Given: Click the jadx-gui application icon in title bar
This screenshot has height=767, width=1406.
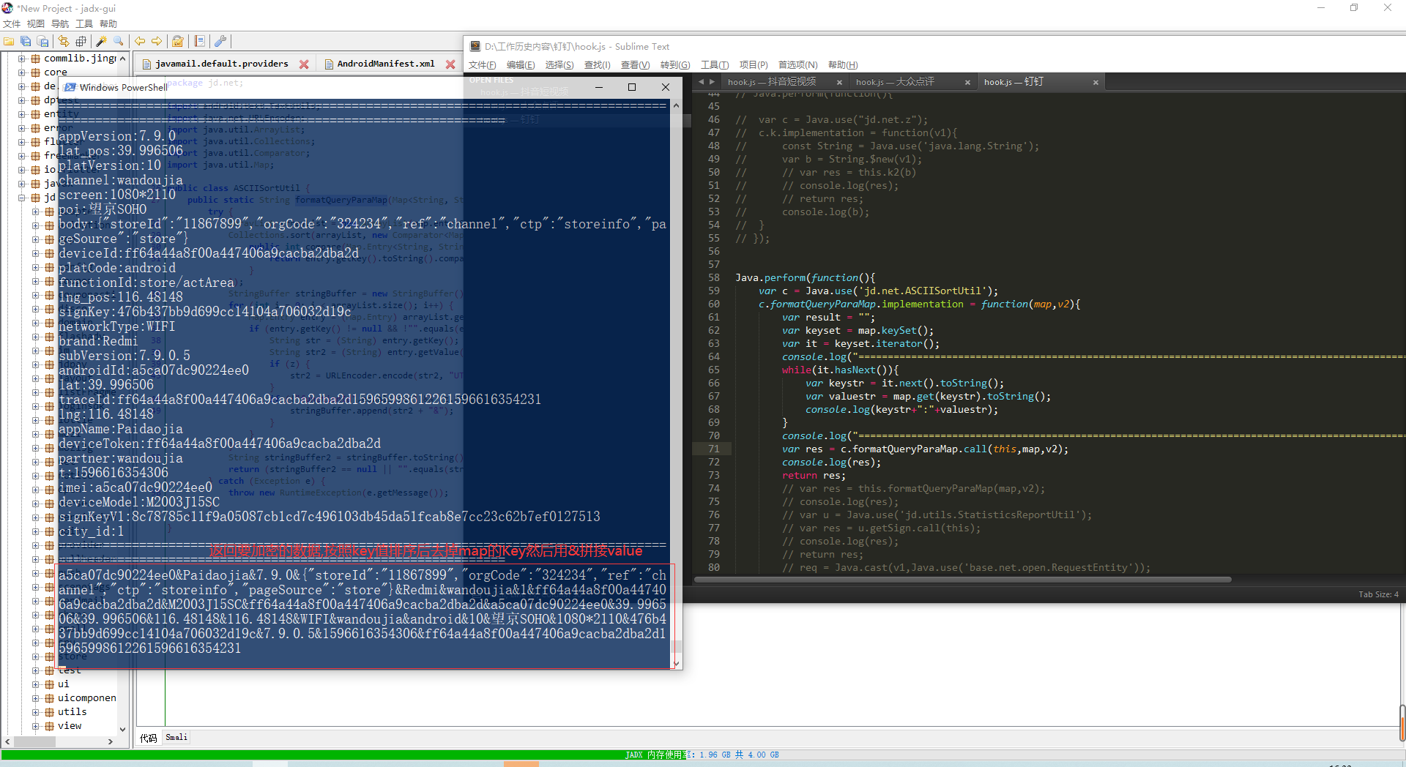Looking at the screenshot, I should [x=7, y=8].
